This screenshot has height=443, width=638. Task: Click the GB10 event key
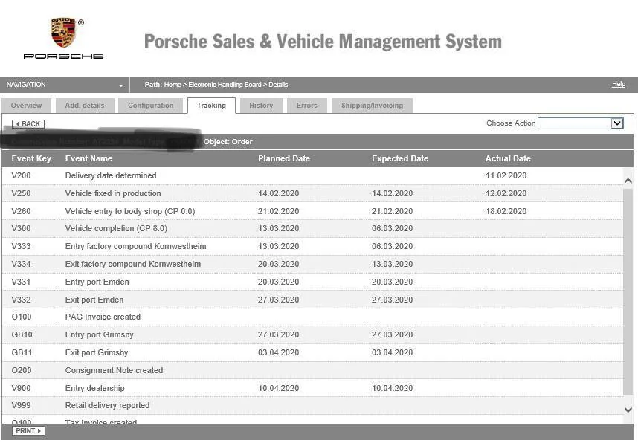22,334
